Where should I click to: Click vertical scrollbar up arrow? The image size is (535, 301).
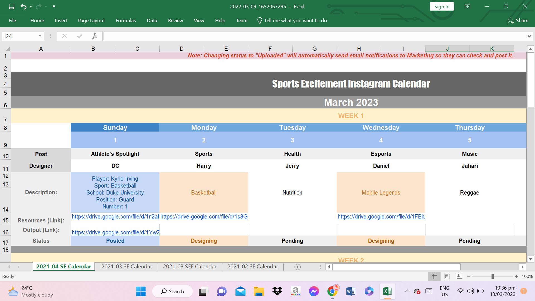coord(531,49)
